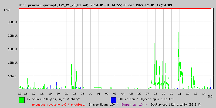Viewport: 216px width, 108px height.
Task: Click the '22' hour label on x-axis
Action: 74,94
